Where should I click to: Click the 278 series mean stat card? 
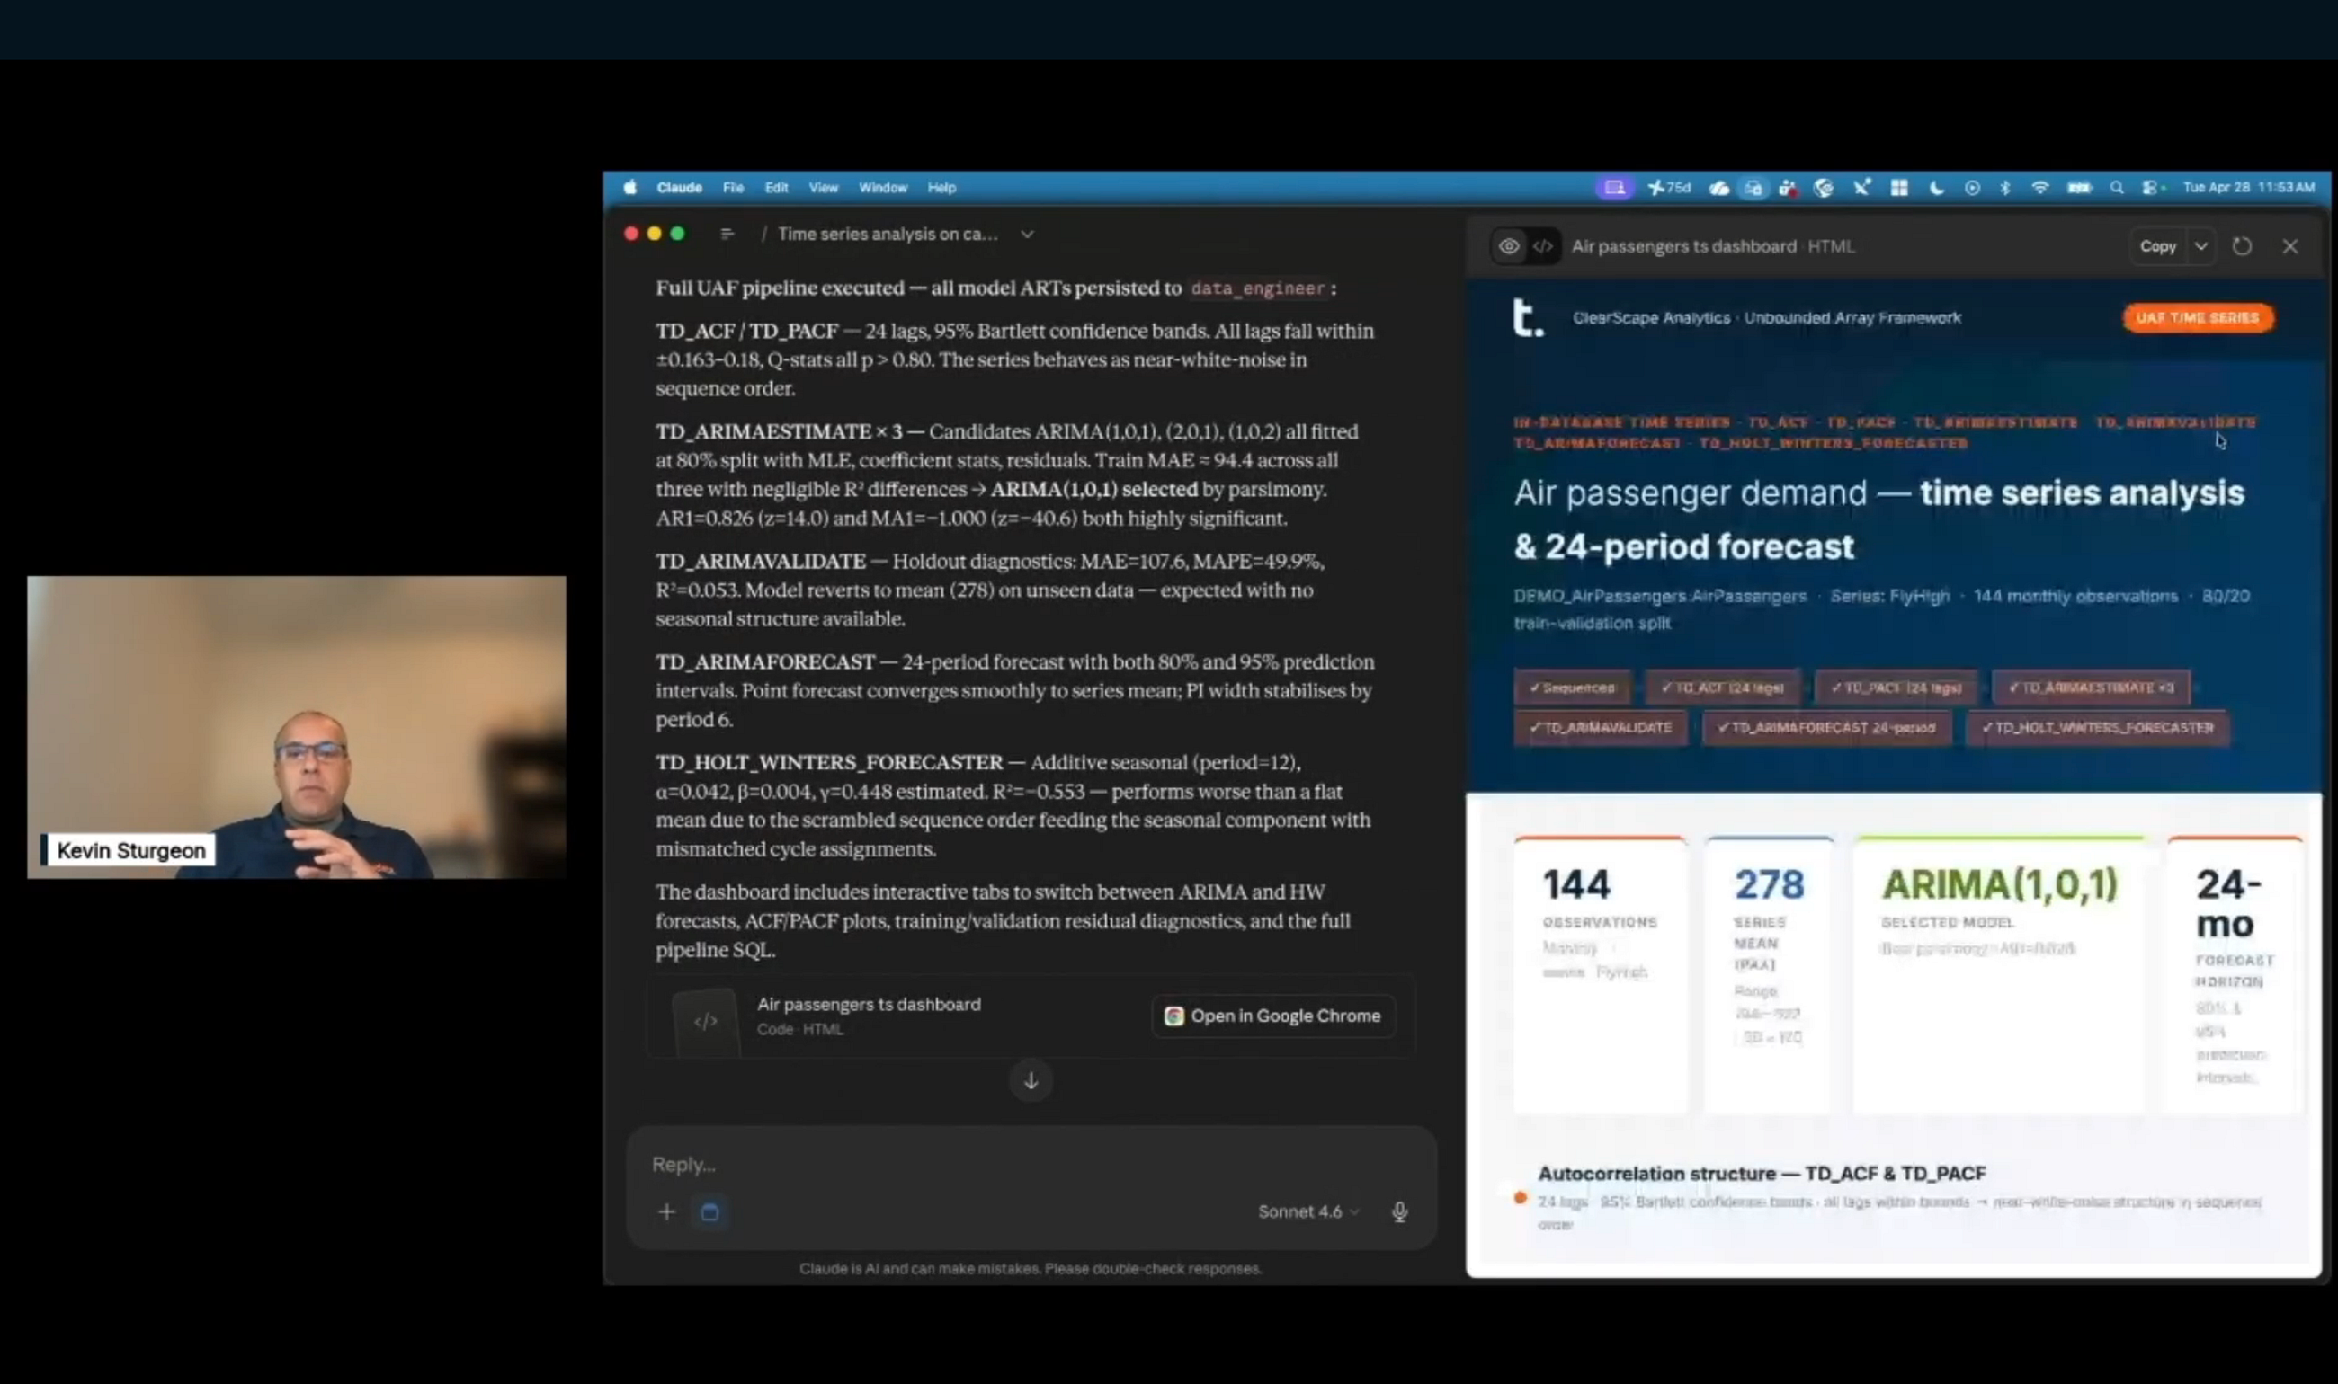(x=1769, y=974)
